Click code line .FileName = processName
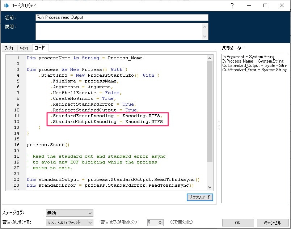Screen dimensions: 291x229 [x=84, y=81]
